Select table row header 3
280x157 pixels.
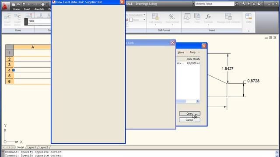point(10,65)
